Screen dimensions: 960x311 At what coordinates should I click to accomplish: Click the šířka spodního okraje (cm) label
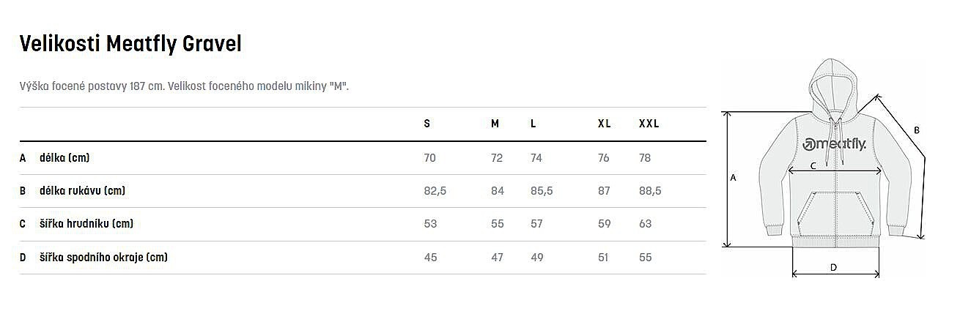pyautogui.click(x=104, y=258)
